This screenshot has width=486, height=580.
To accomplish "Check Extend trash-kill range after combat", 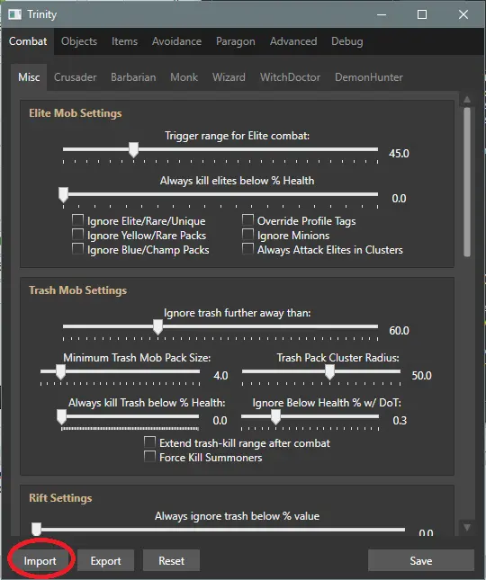I will click(x=149, y=442).
